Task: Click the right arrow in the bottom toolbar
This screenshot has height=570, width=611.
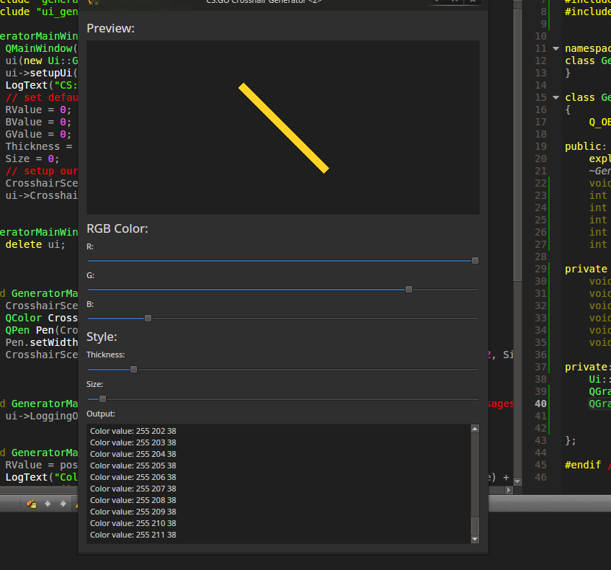Action: coord(63,504)
